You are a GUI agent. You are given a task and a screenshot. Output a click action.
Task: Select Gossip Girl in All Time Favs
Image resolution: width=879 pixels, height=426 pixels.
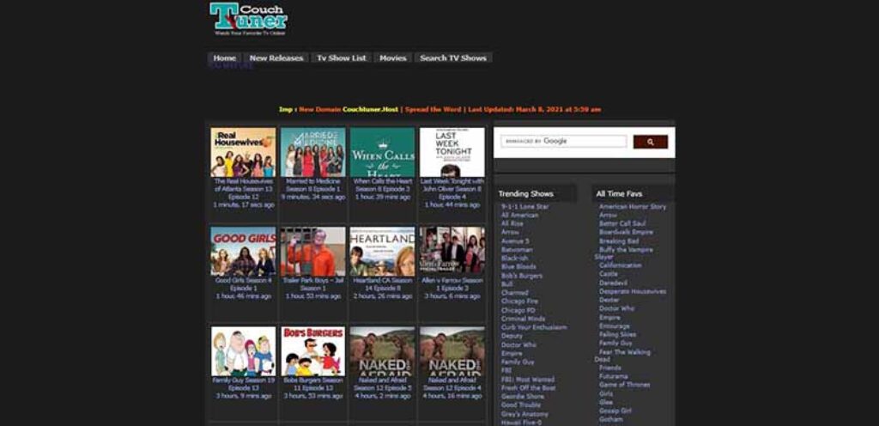pyautogui.click(x=615, y=411)
